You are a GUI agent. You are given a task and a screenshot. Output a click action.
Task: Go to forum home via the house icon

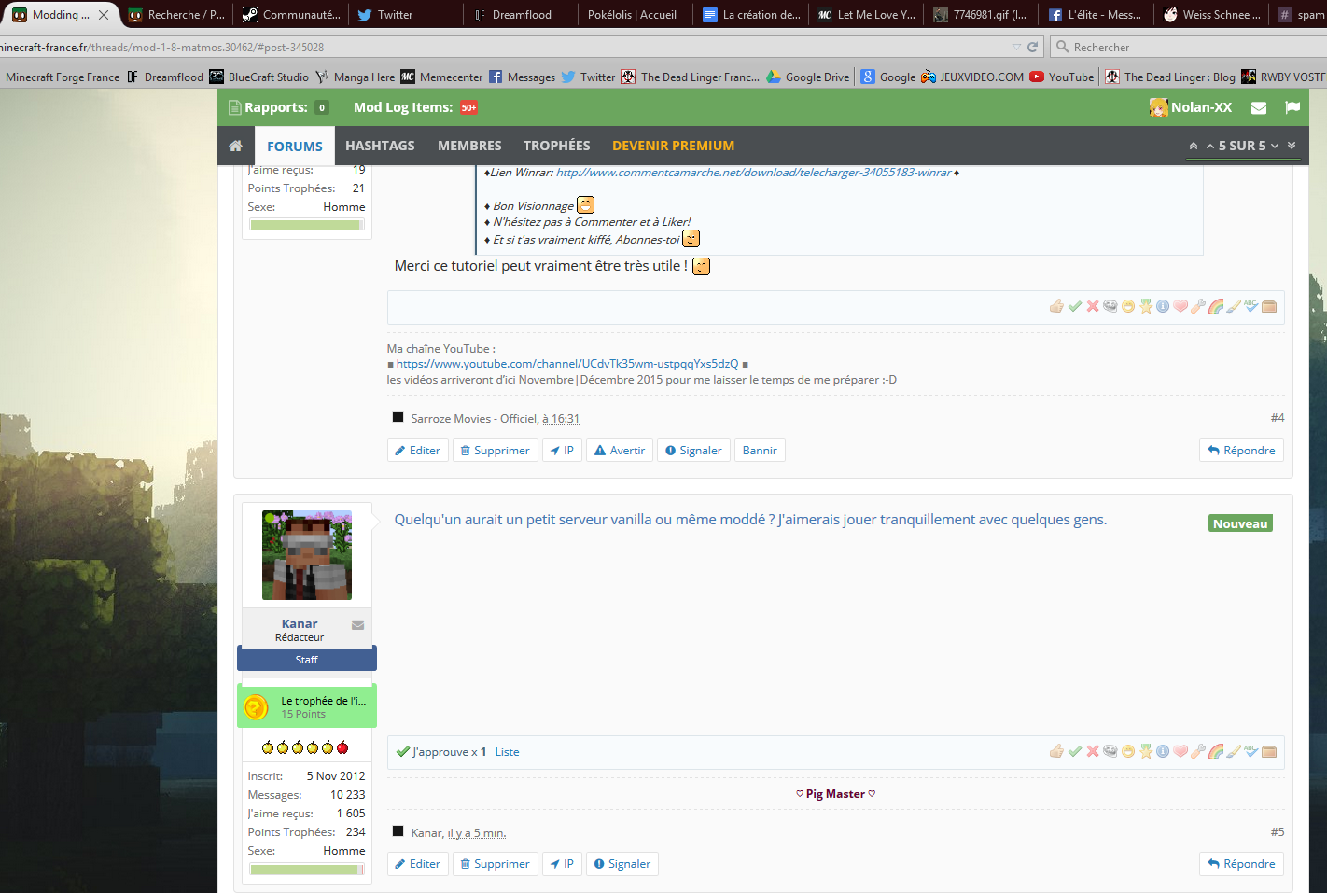pos(236,146)
